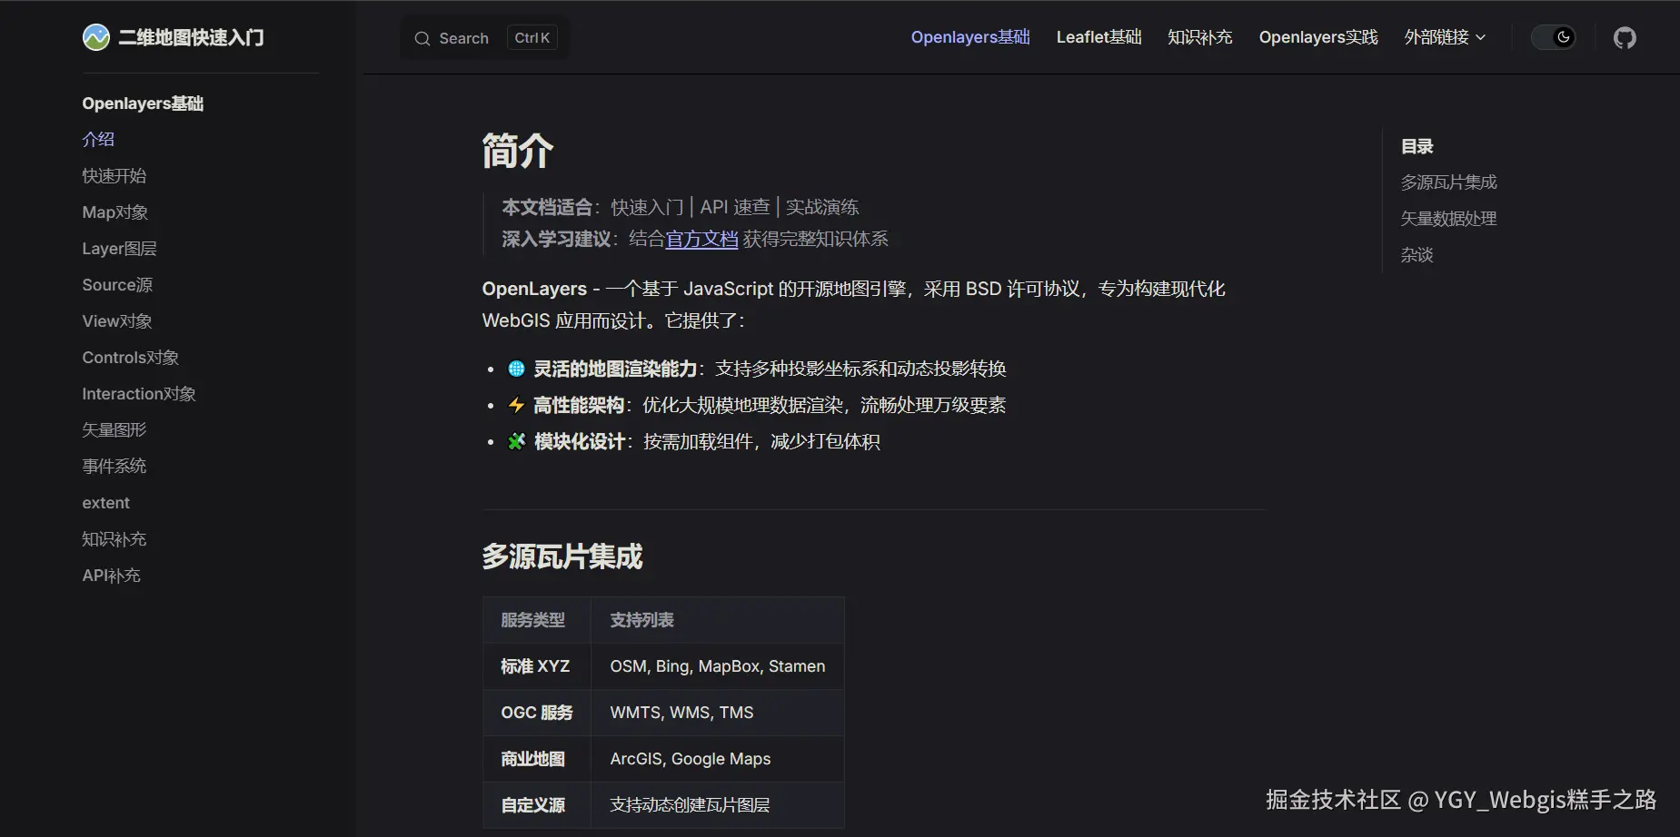Click the site logo icon

coord(95,37)
